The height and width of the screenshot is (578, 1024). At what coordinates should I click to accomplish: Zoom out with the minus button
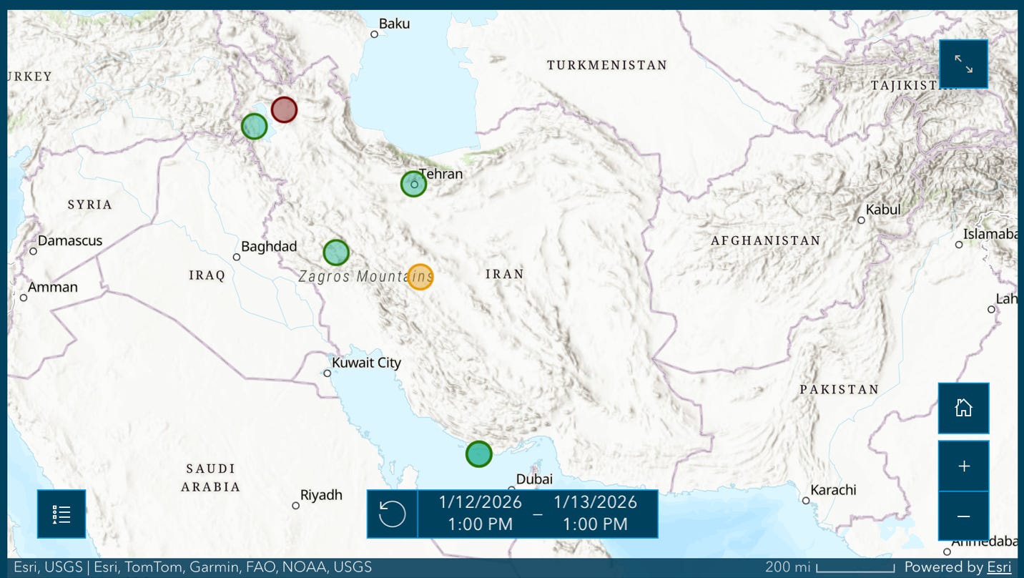964,516
